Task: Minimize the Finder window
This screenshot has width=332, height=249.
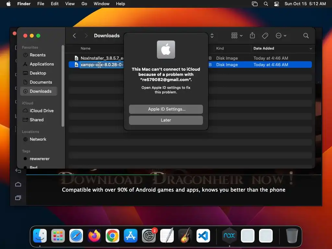Action: (32, 36)
